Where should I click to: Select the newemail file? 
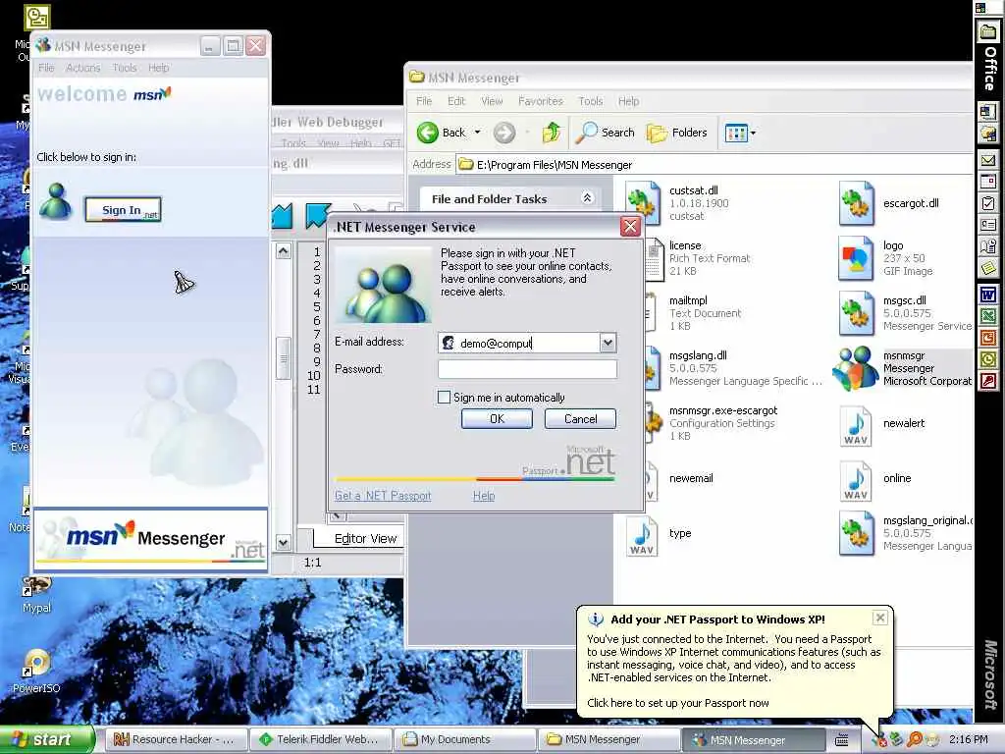pos(691,478)
